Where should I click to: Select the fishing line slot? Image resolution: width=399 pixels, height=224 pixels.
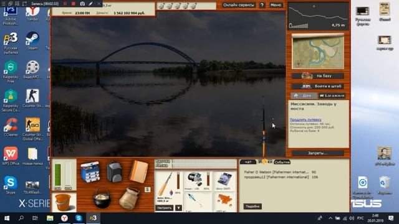point(224,180)
